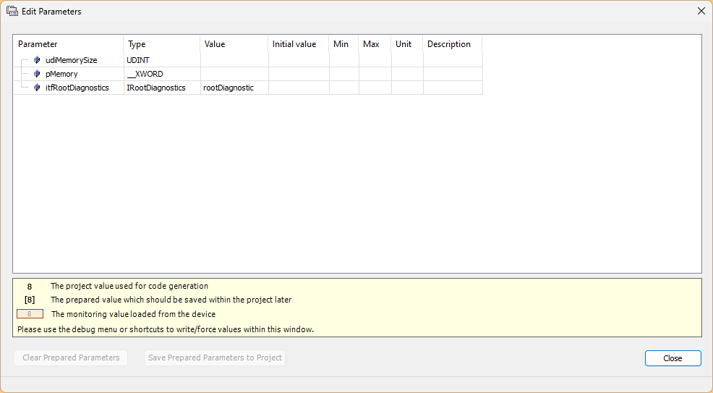Click the Unit column header
The width and height of the screenshot is (713, 393).
pyautogui.click(x=407, y=44)
